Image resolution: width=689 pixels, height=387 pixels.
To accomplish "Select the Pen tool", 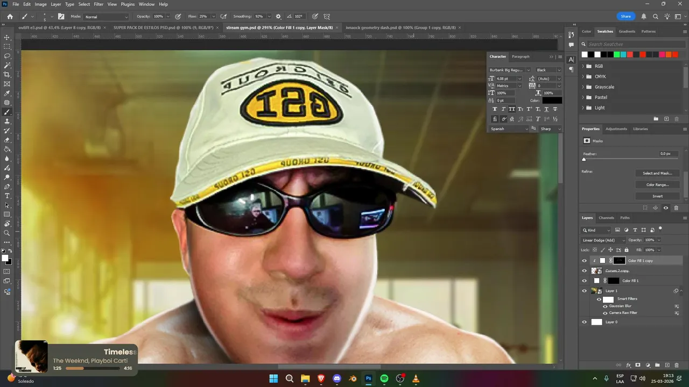I will click(7, 187).
